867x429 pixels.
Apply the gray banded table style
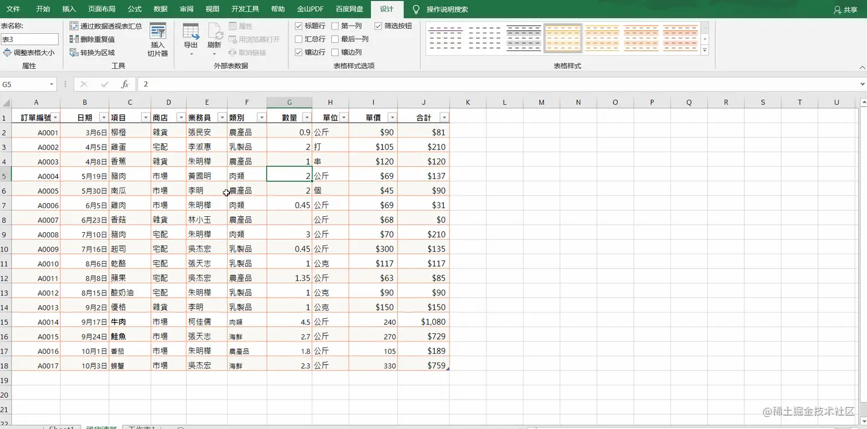point(524,38)
